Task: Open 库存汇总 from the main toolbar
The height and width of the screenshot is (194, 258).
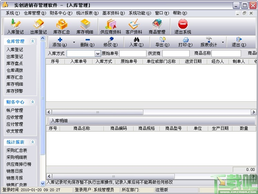Action: coord(62,24)
